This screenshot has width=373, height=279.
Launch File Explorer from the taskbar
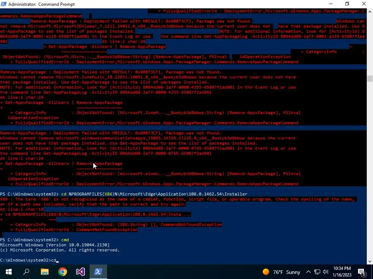click(x=44, y=272)
